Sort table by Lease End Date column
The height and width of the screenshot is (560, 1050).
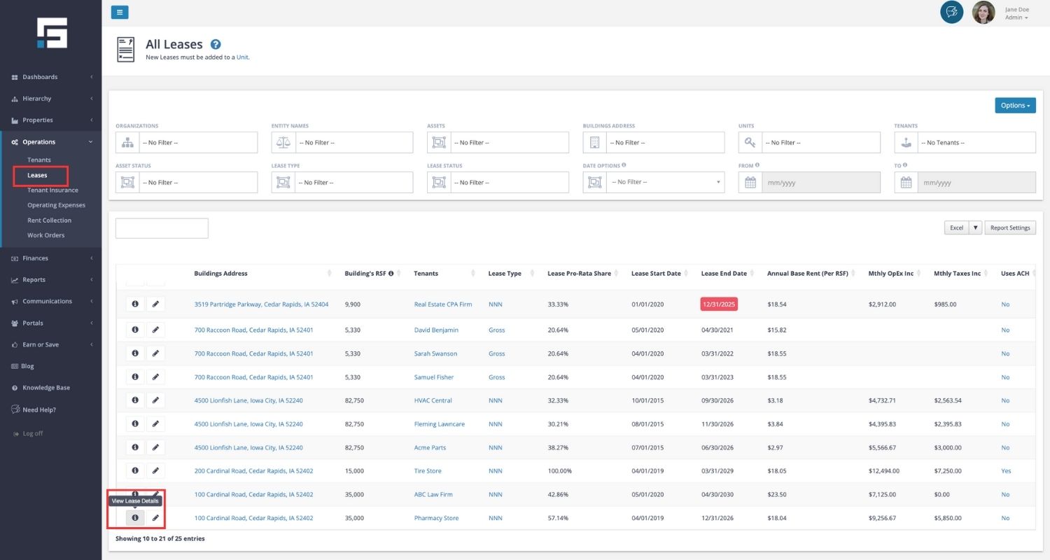[724, 274]
